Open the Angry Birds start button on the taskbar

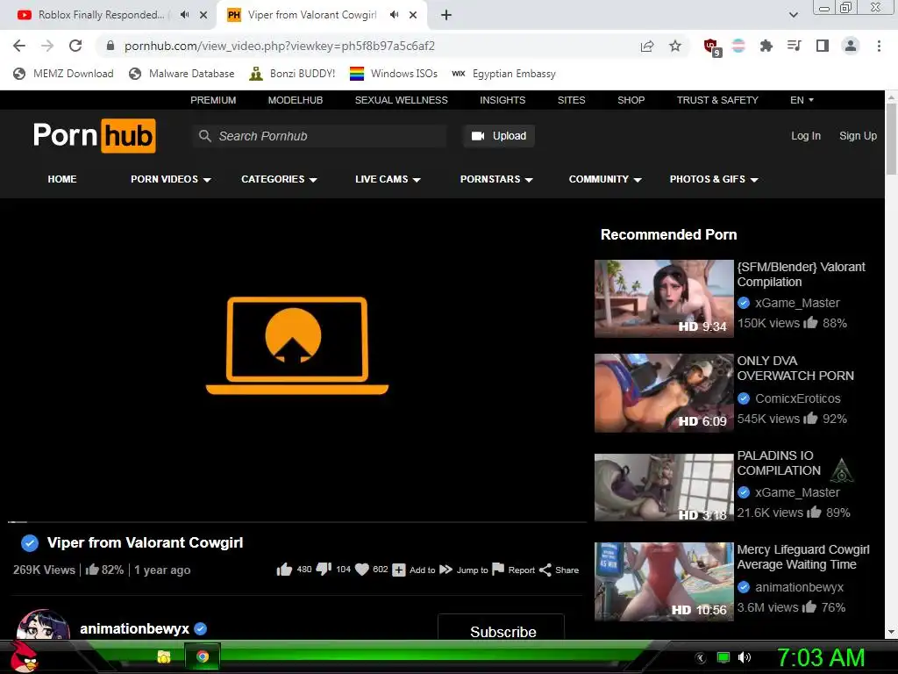(24, 656)
